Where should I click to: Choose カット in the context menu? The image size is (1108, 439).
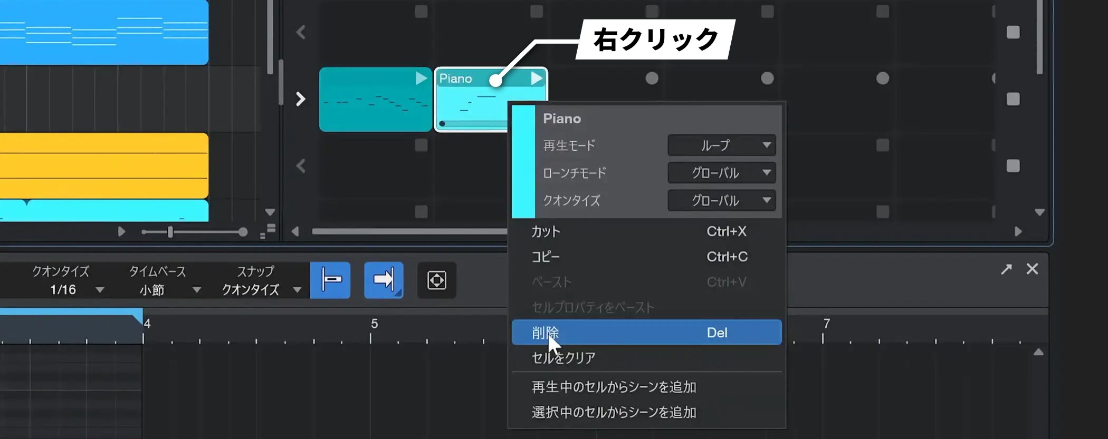[546, 231]
